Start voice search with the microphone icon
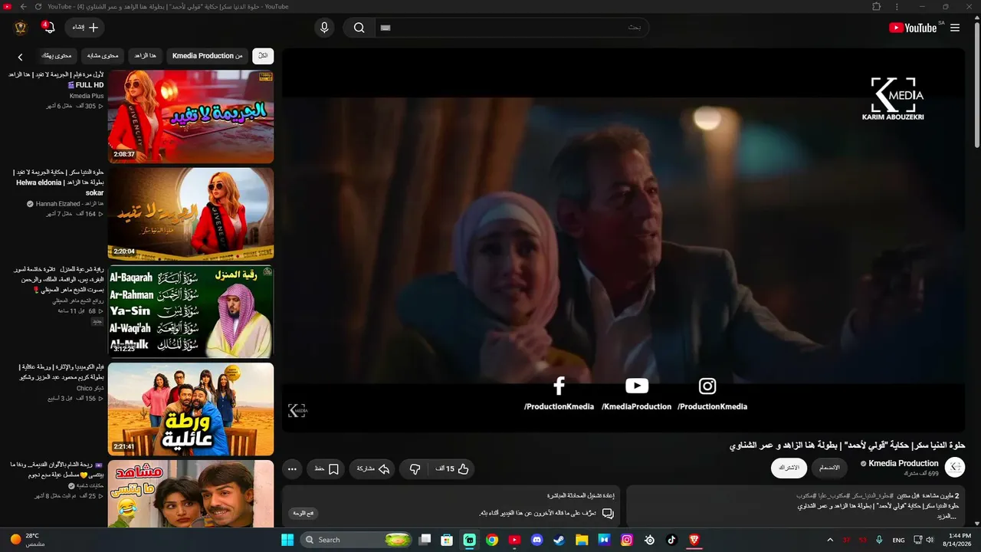 pyautogui.click(x=324, y=28)
